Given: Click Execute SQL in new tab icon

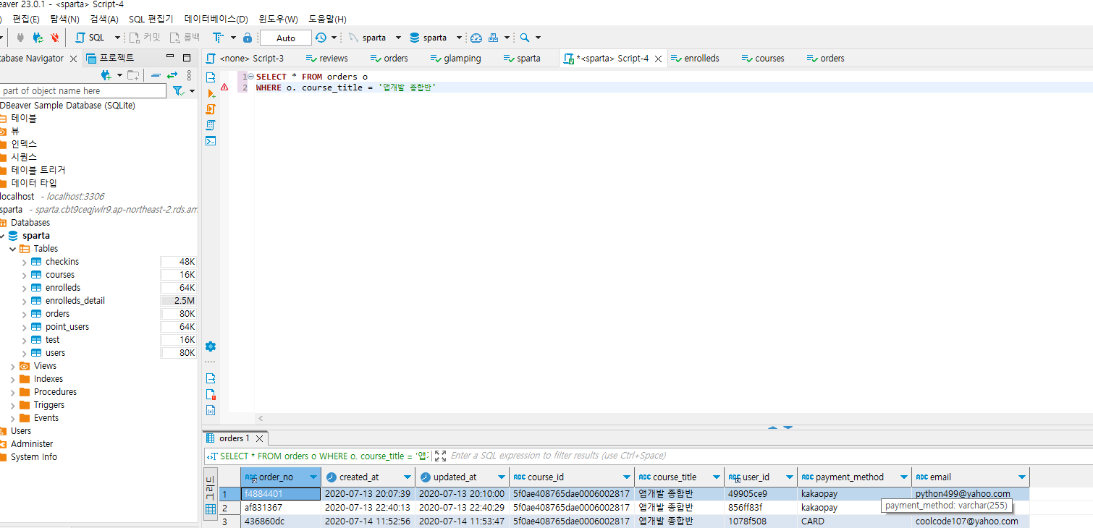Looking at the screenshot, I should click(x=211, y=93).
